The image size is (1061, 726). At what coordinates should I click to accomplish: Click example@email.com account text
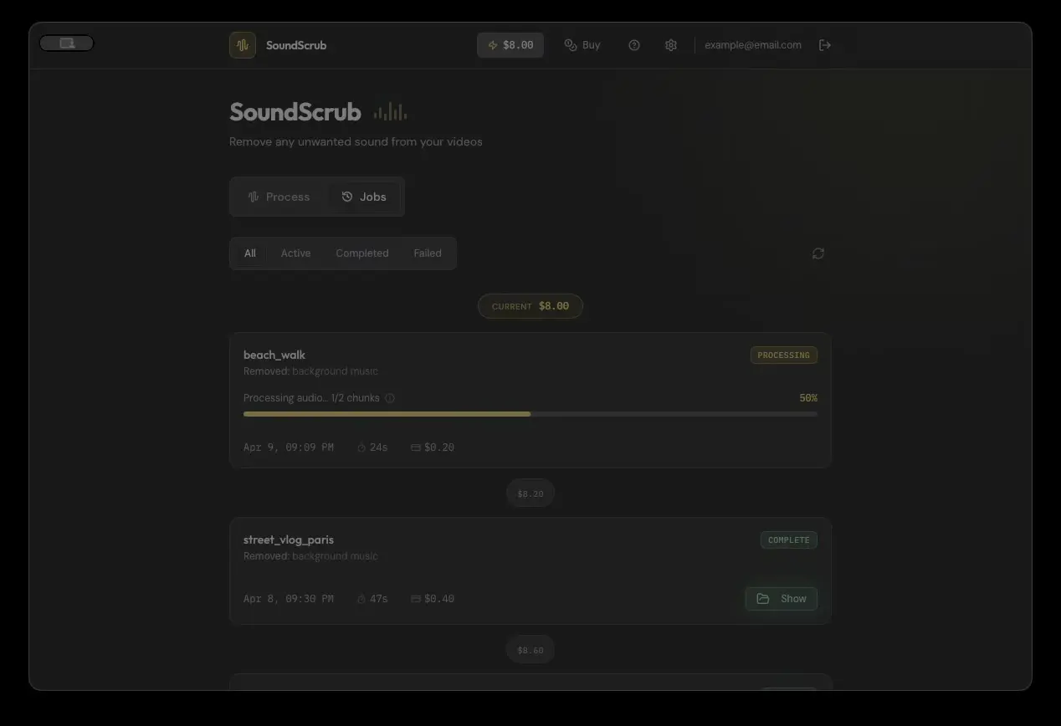pyautogui.click(x=753, y=45)
